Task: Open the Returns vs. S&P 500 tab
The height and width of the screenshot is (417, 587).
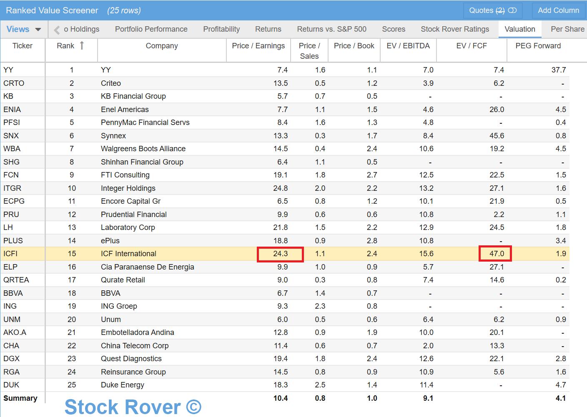Action: 331,29
